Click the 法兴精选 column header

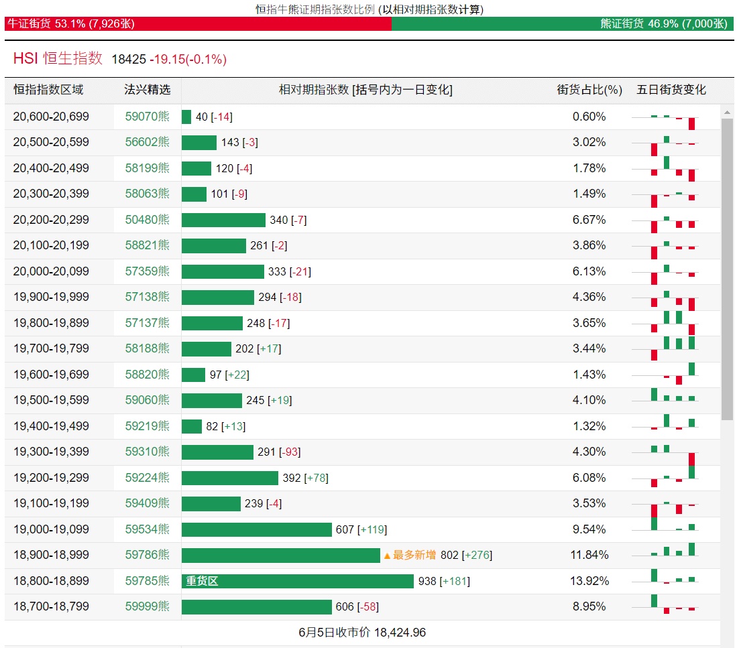pos(147,90)
